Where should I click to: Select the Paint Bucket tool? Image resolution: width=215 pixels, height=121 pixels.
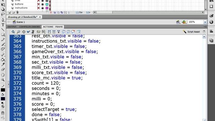[3, 59]
